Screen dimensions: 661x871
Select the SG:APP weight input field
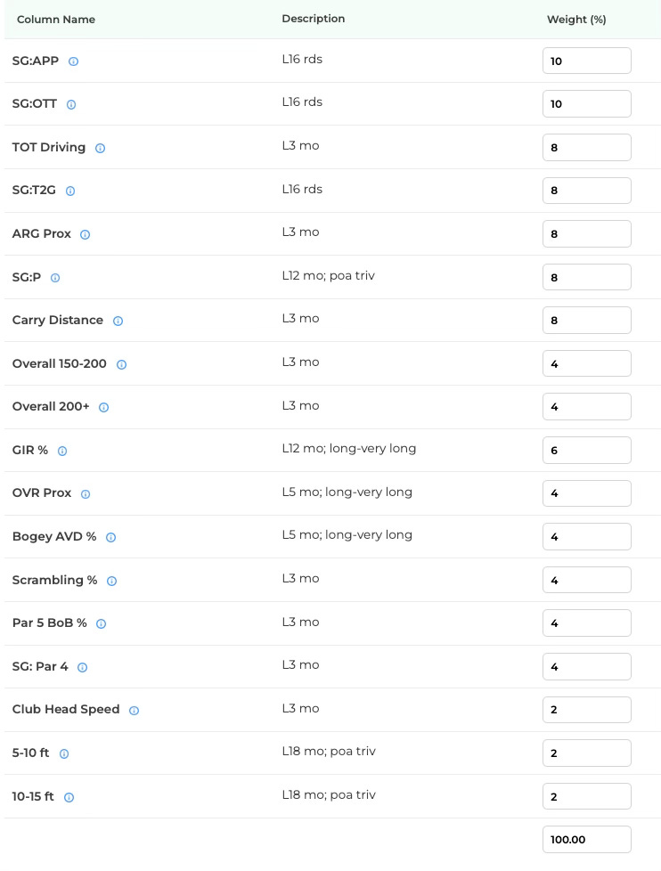(586, 61)
